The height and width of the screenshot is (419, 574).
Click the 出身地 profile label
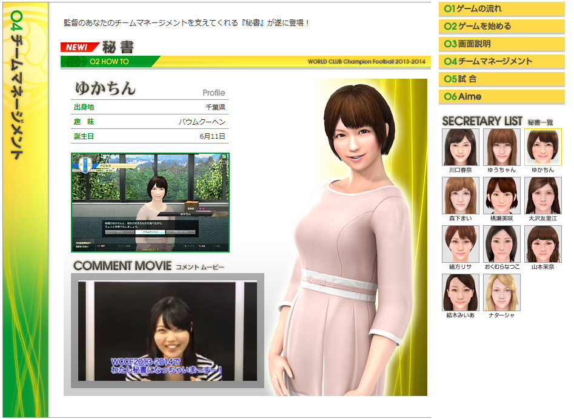pyautogui.click(x=84, y=107)
